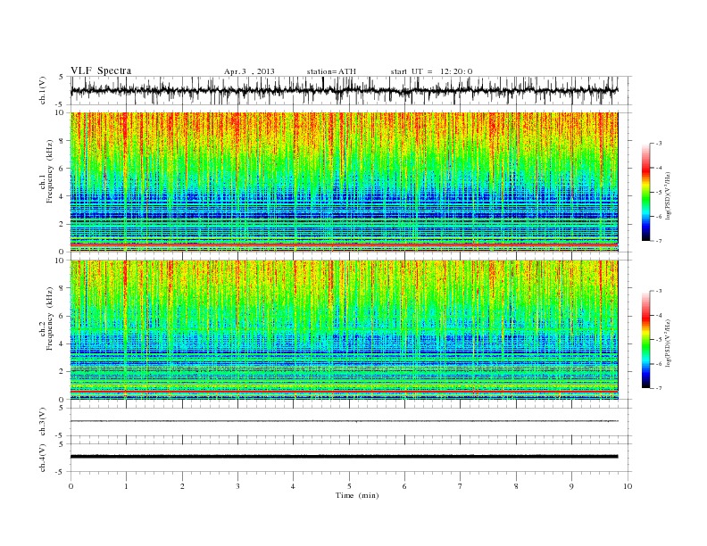Click the date text "Apr.3 , 2013"
The width and height of the screenshot is (707, 546).
click(249, 71)
